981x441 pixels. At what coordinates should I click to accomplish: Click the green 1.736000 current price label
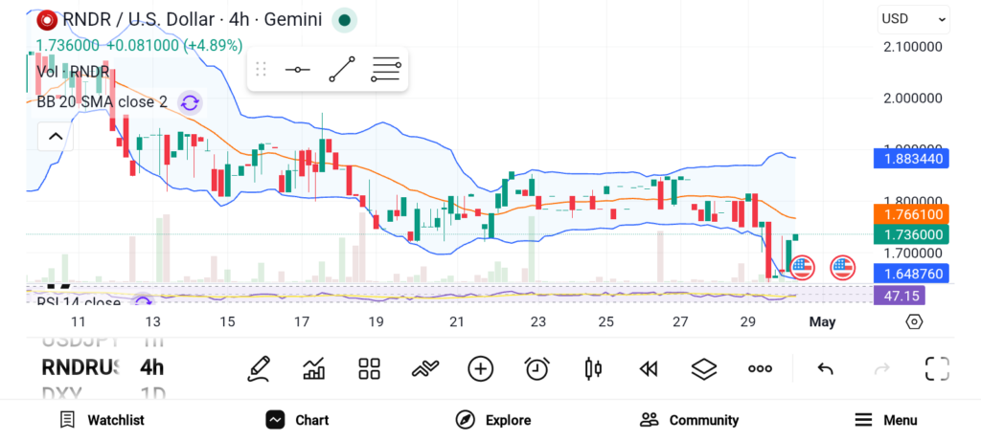pos(911,234)
